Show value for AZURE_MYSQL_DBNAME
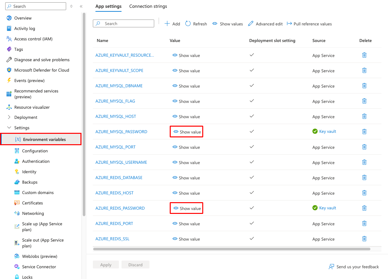 186,86
